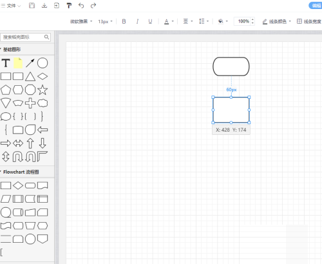The image size is (322, 264).
Task: Select the format painter icon
Action: point(69,6)
